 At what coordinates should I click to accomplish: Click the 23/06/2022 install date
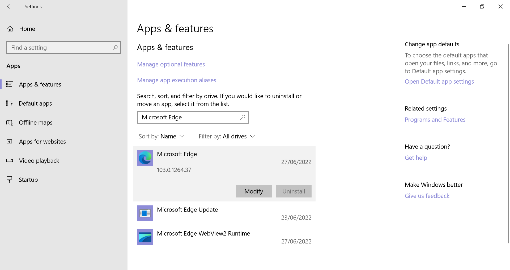coord(296,218)
